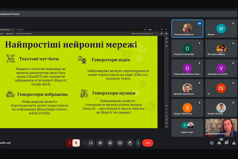Image resolution: width=238 pixels, height=159 pixels.
Task: Show the participants list
Action: pos(219,143)
